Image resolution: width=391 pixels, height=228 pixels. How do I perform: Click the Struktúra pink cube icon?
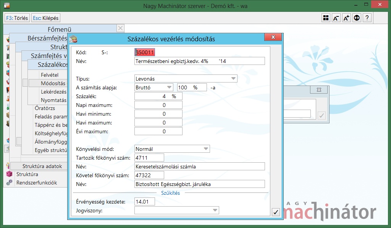[x=9, y=175]
